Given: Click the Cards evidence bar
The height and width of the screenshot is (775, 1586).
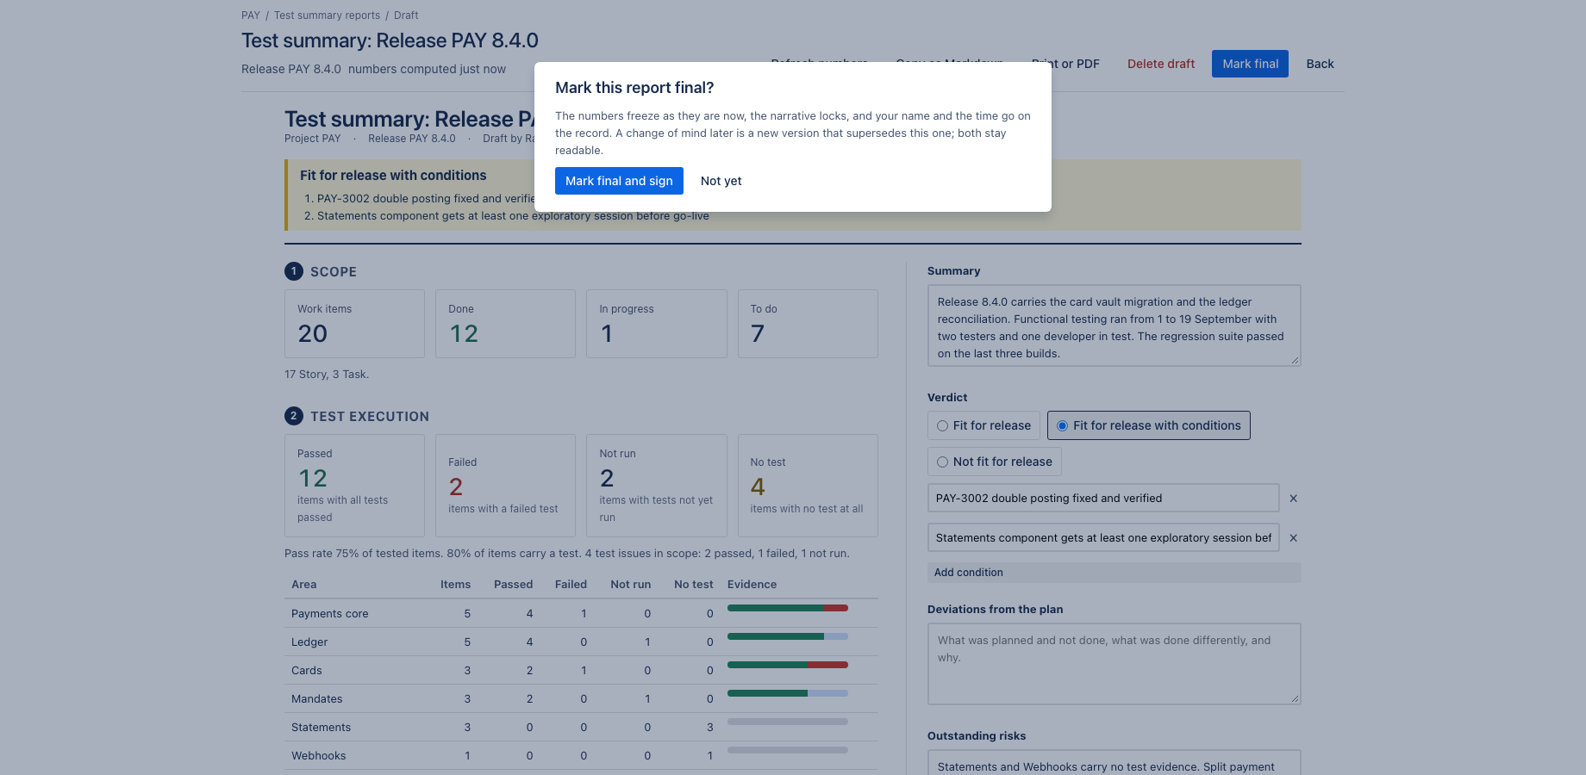Looking at the screenshot, I should (788, 665).
